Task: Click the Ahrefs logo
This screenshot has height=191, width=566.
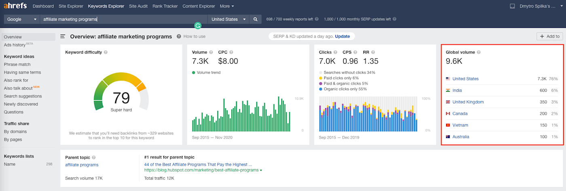Action: click(16, 6)
